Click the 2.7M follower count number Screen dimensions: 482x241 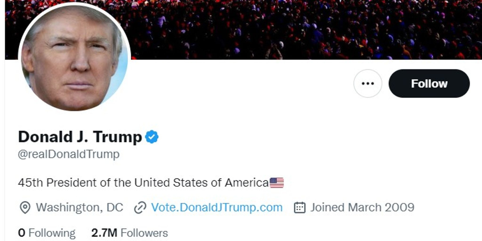pyautogui.click(x=104, y=233)
